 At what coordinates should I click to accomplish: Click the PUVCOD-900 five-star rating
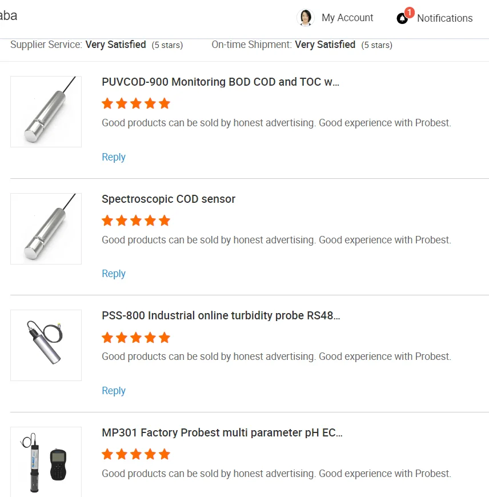tap(136, 103)
